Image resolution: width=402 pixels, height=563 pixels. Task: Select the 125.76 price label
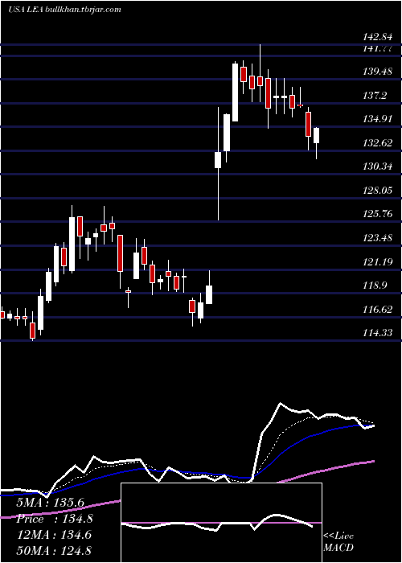[x=377, y=214]
